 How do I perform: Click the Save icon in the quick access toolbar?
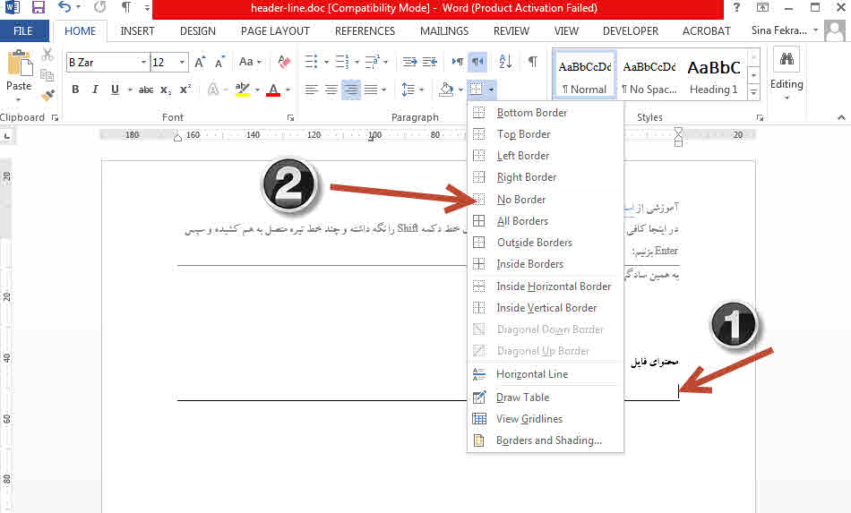tap(39, 8)
